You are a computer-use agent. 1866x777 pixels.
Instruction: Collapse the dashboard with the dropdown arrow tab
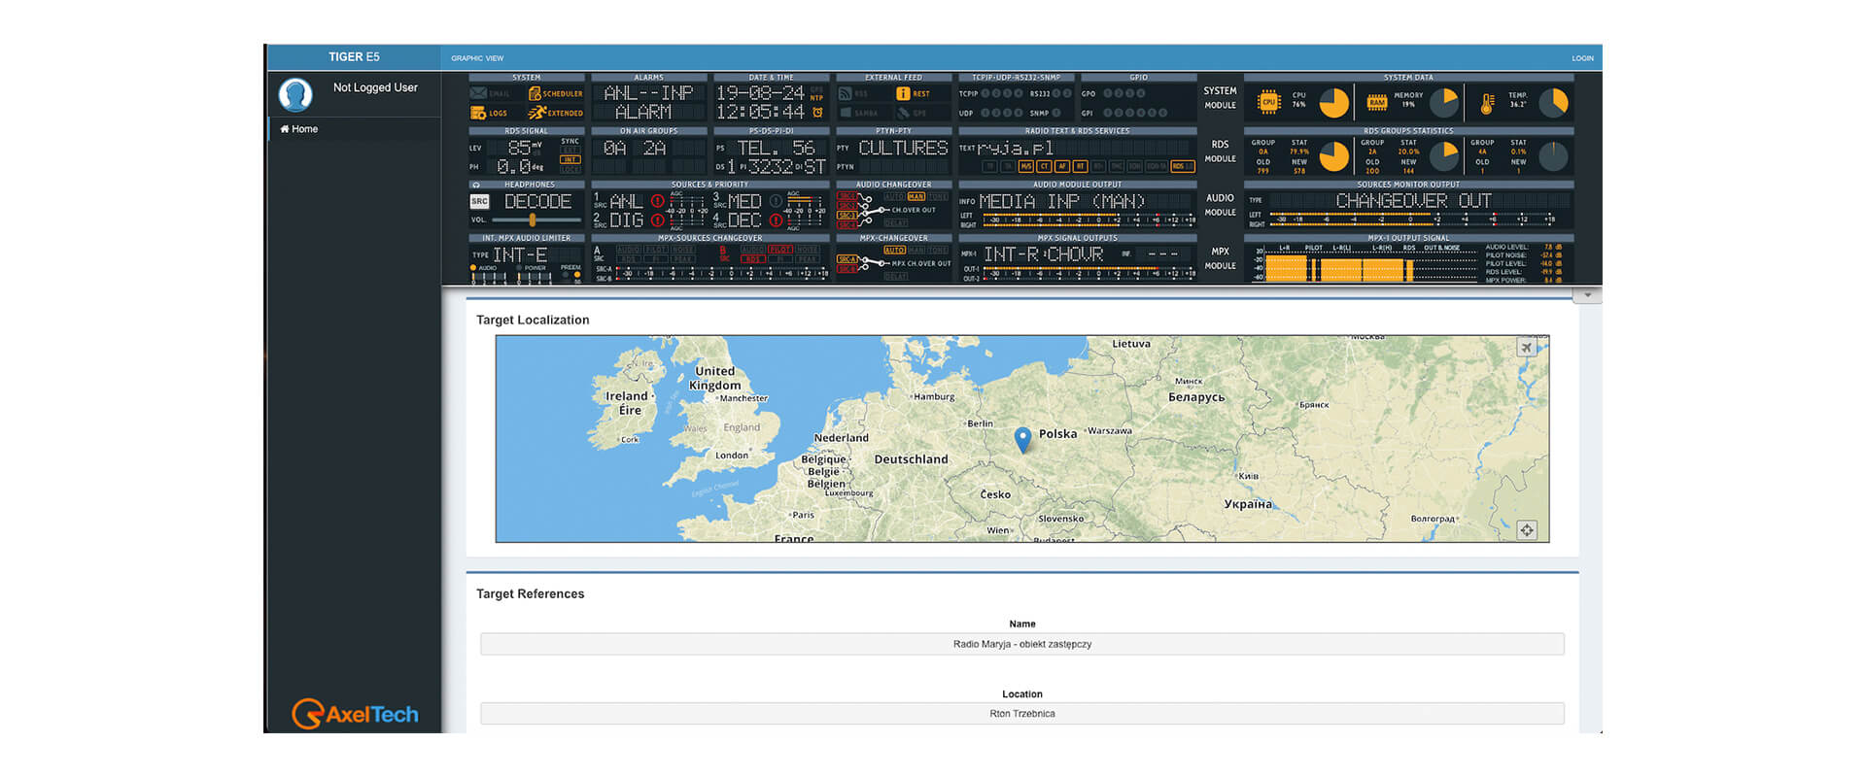point(1587,295)
